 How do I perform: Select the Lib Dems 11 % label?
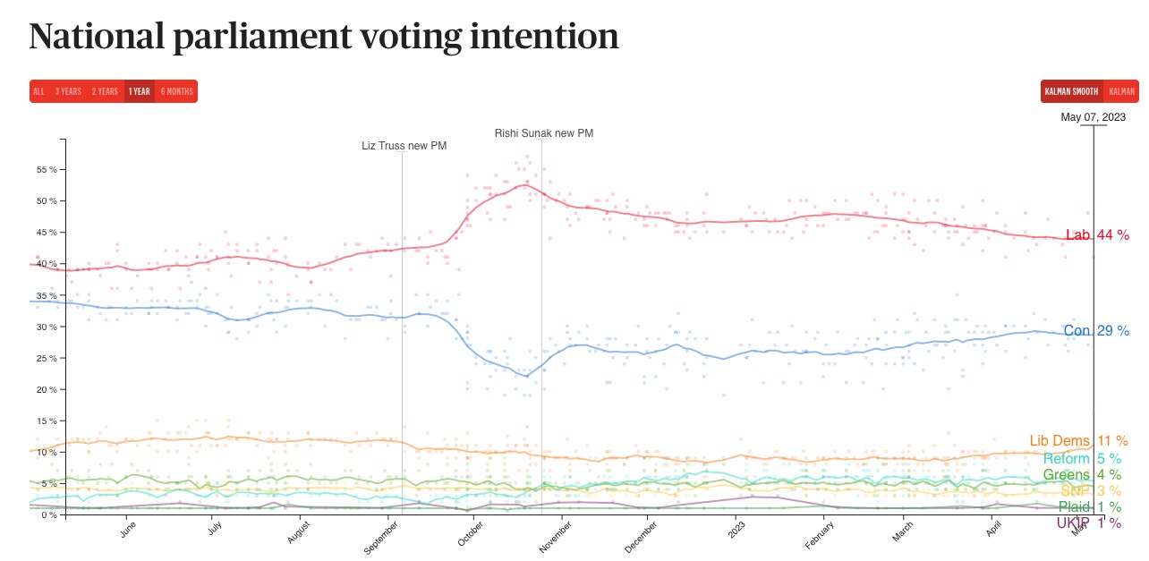point(1078,440)
